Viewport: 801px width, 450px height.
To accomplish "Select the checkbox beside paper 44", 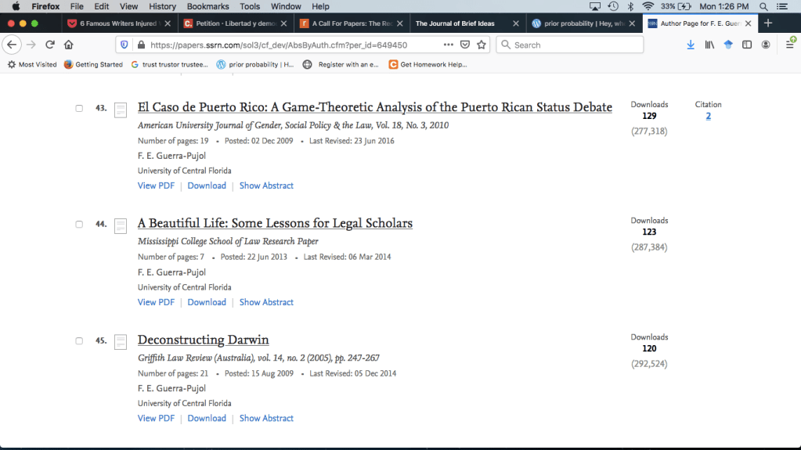I will 79,225.
